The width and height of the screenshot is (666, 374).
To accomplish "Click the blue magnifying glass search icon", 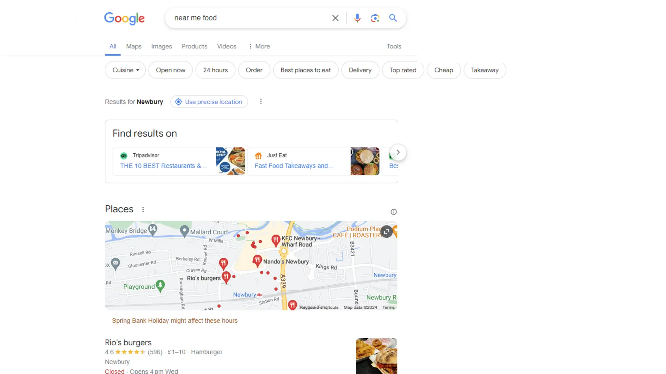I will pos(393,18).
